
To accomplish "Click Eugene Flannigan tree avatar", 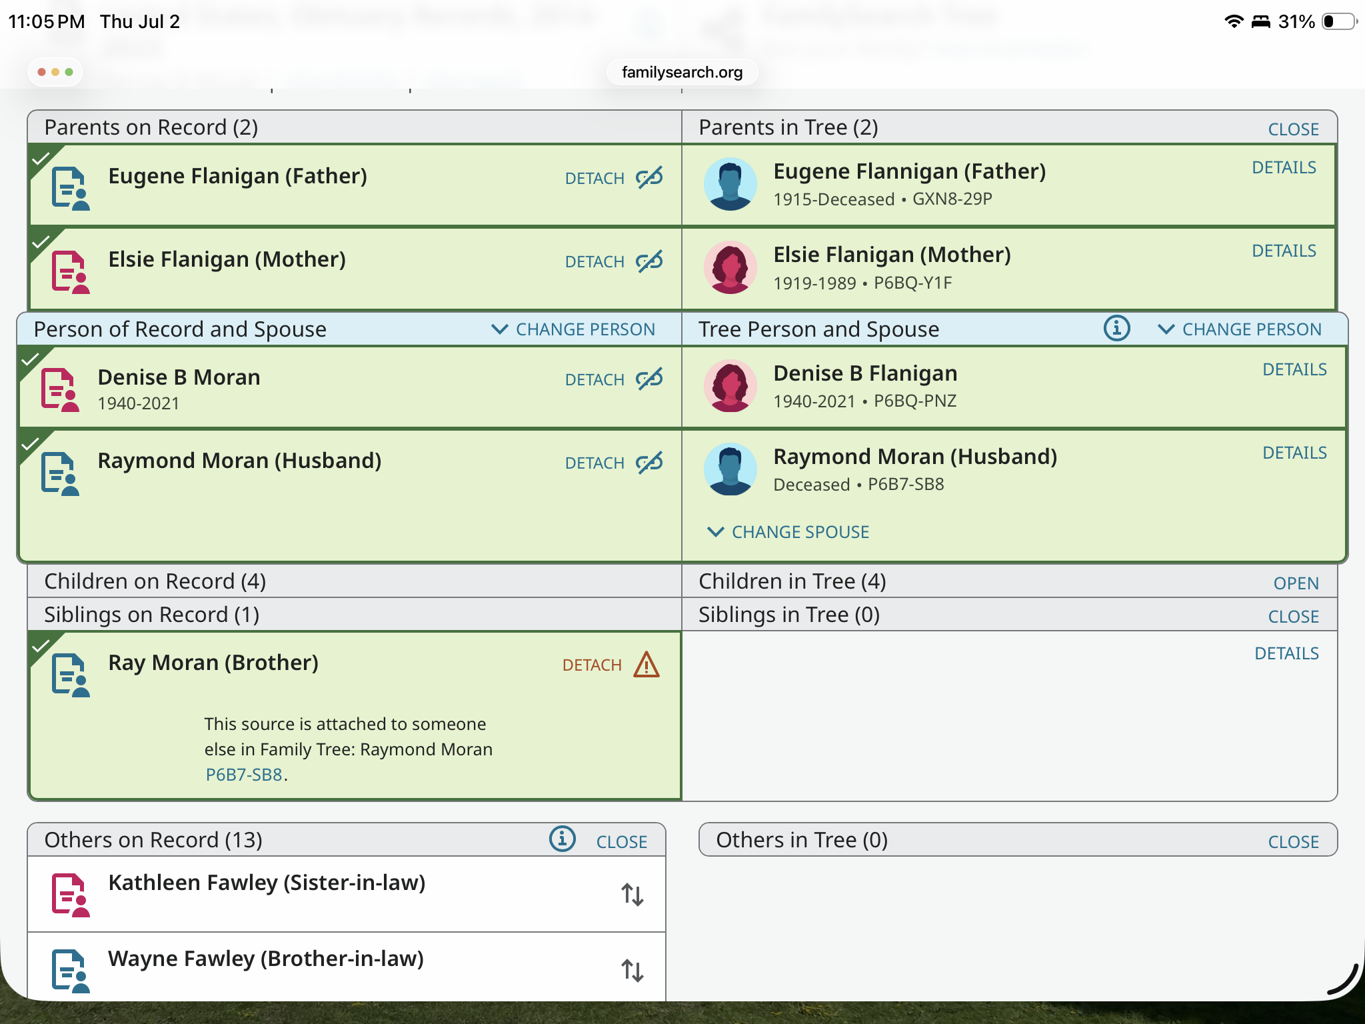I will [730, 184].
